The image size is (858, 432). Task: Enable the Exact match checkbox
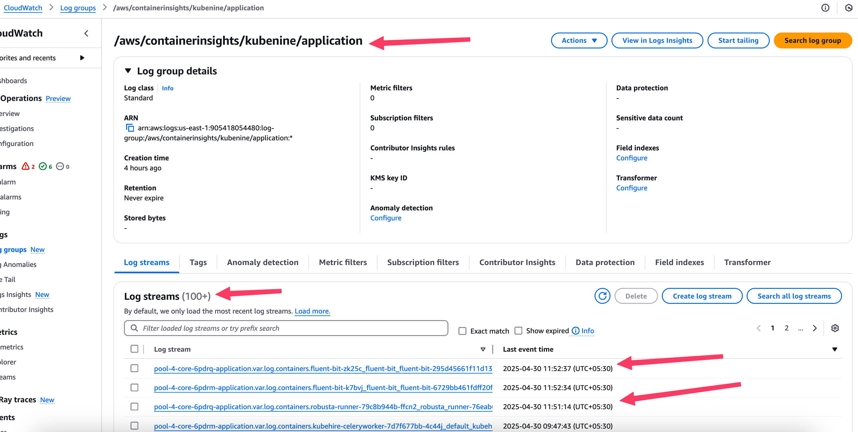[462, 331]
